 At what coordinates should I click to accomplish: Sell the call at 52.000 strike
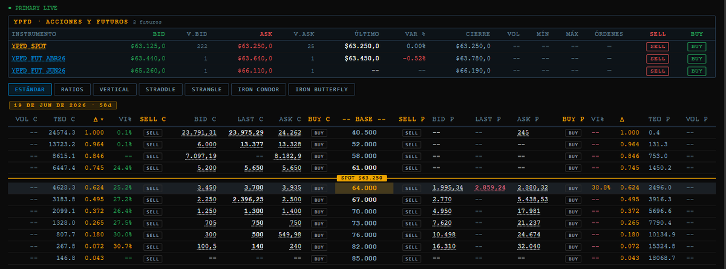coord(153,144)
